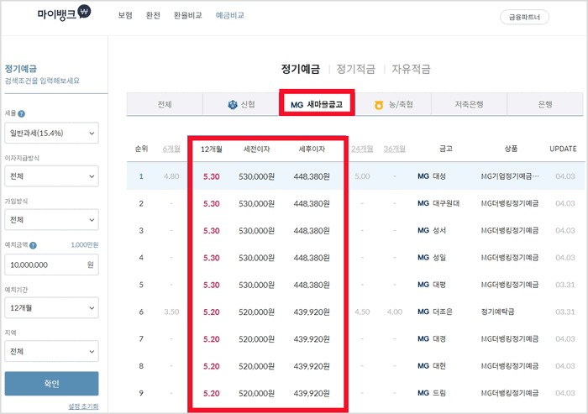The height and width of the screenshot is (414, 588).
Task: Open the 세율 일반과세(15.4%) dropdown
Action: tap(52, 134)
